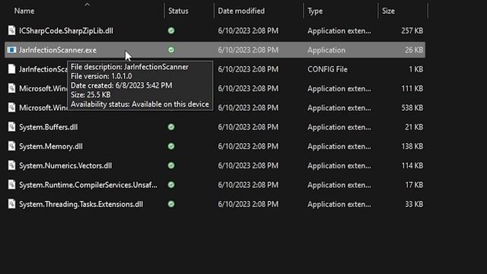Click the System.Runtime.CompilerServices file icon
Screen dimensions: 487x274
click(x=11, y=184)
